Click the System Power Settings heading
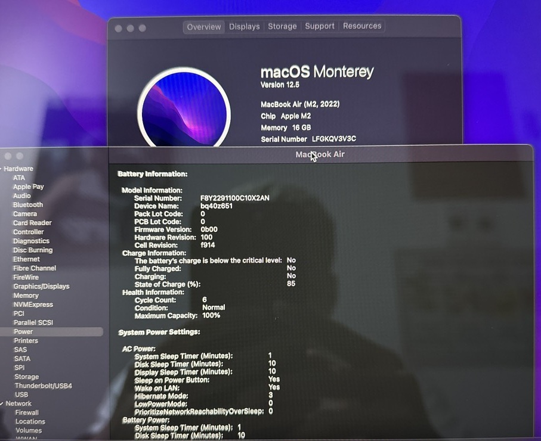 tap(159, 333)
